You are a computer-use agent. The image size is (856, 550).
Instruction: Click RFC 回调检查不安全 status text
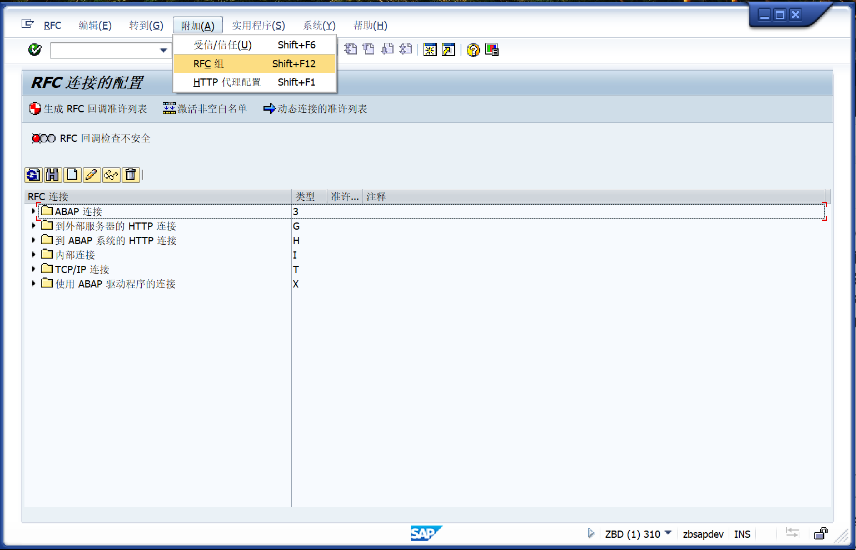(105, 138)
